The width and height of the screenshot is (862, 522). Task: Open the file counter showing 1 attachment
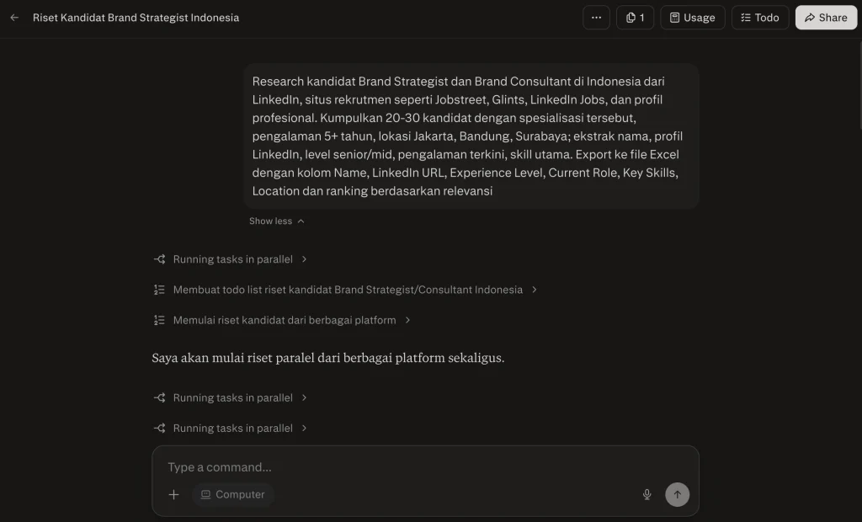point(635,17)
